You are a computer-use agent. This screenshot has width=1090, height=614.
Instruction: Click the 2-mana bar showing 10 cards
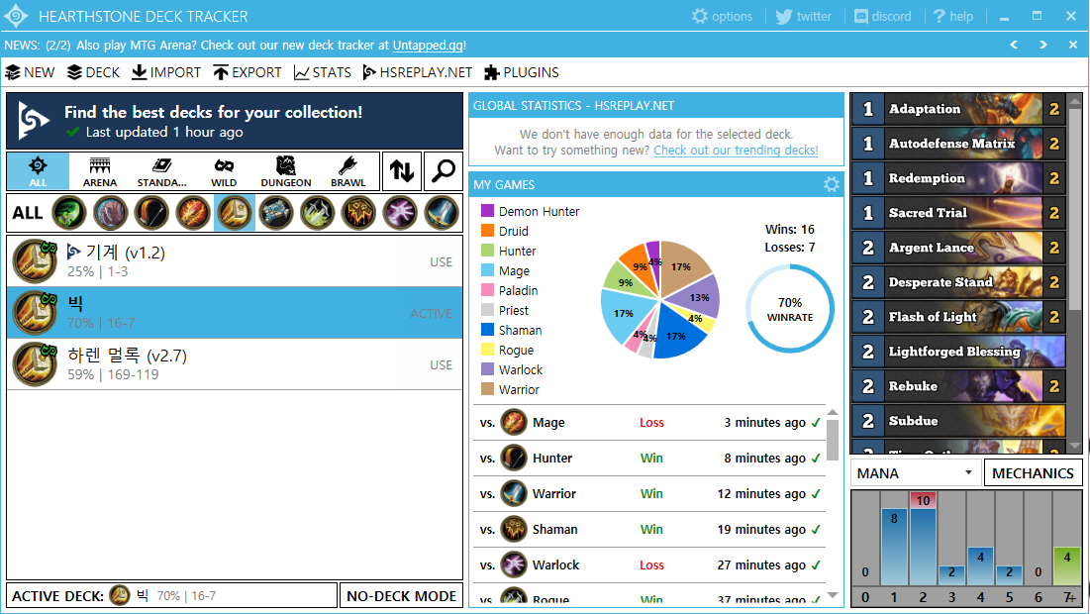pos(923,538)
